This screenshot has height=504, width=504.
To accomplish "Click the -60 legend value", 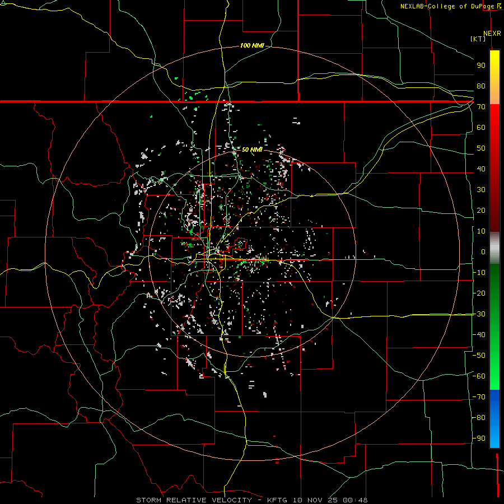I will 479,376.
